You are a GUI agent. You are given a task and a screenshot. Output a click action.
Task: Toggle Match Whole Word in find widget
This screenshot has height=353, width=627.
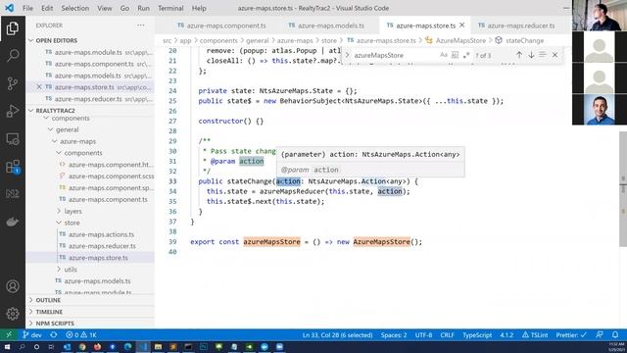click(x=455, y=55)
